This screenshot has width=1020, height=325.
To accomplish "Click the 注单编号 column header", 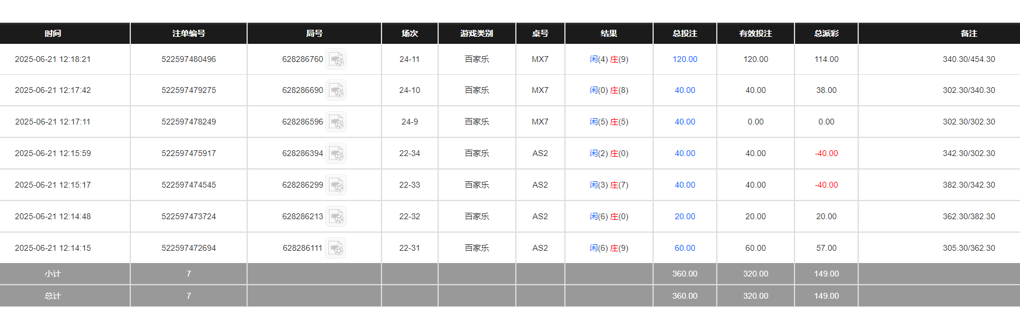I will tap(189, 33).
